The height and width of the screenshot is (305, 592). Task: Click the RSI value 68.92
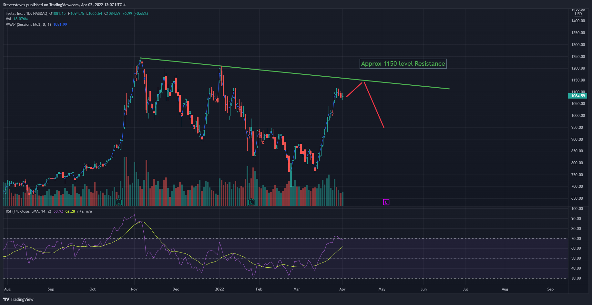(58, 211)
